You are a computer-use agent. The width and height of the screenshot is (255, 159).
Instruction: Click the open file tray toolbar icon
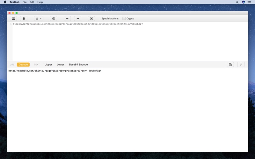point(13,18)
